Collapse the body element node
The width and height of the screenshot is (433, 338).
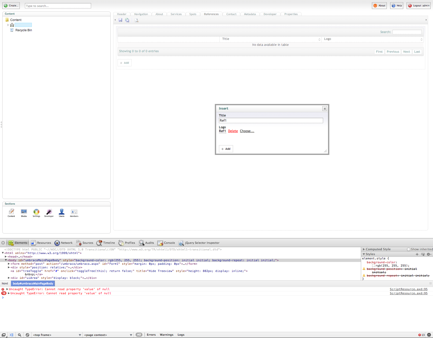click(6, 260)
